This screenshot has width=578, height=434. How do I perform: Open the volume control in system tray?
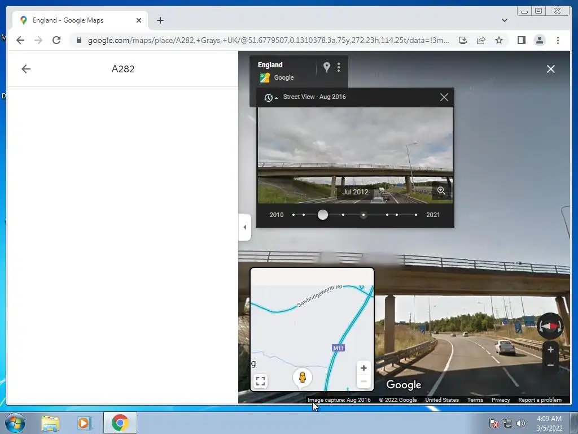point(521,423)
